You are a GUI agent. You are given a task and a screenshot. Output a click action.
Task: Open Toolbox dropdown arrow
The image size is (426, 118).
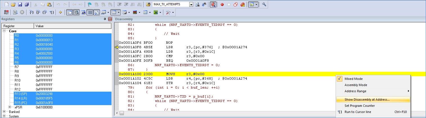click(x=173, y=12)
